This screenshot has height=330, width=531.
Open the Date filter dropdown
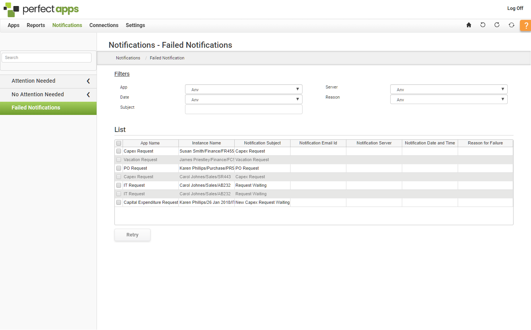pos(244,99)
